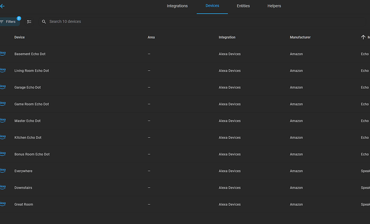Click Alexa icon for Great Room device
Screen dimensions: 370x224
coord(3,204)
